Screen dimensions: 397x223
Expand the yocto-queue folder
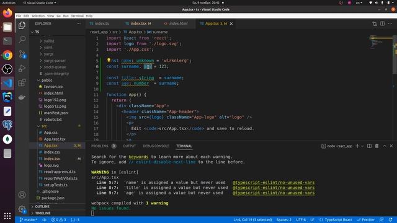(55, 67)
